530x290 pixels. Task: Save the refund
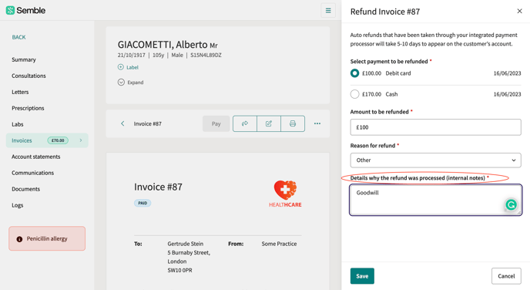[362, 276]
